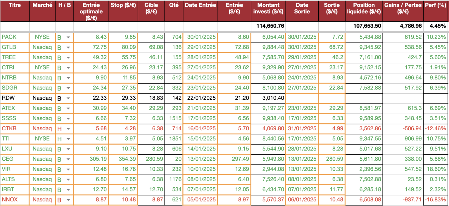Click the ATEX exit price 29.29
The width and height of the screenshot is (449, 206).
[x=332, y=108]
